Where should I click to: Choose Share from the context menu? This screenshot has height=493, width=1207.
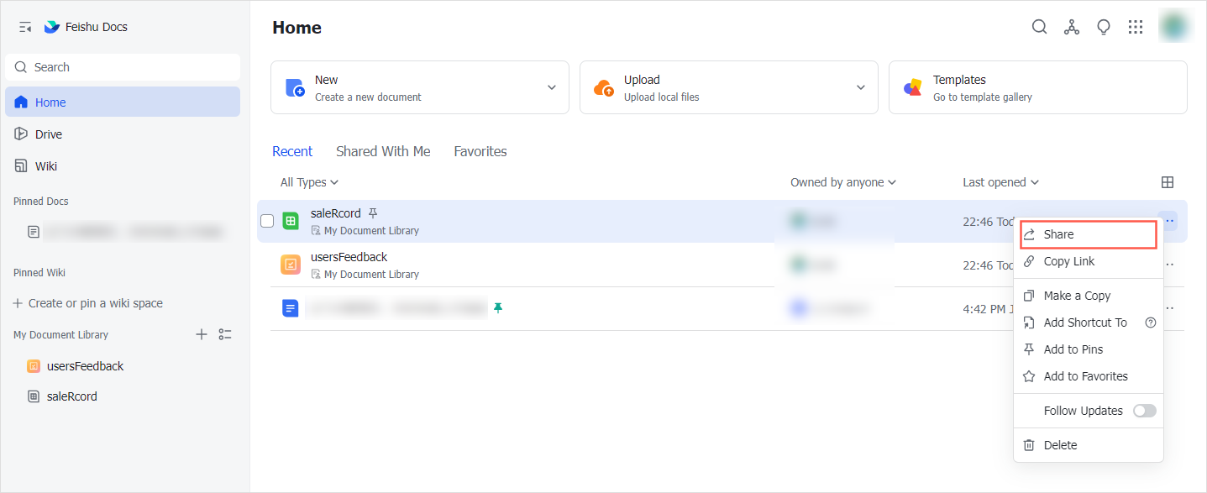tap(1089, 234)
